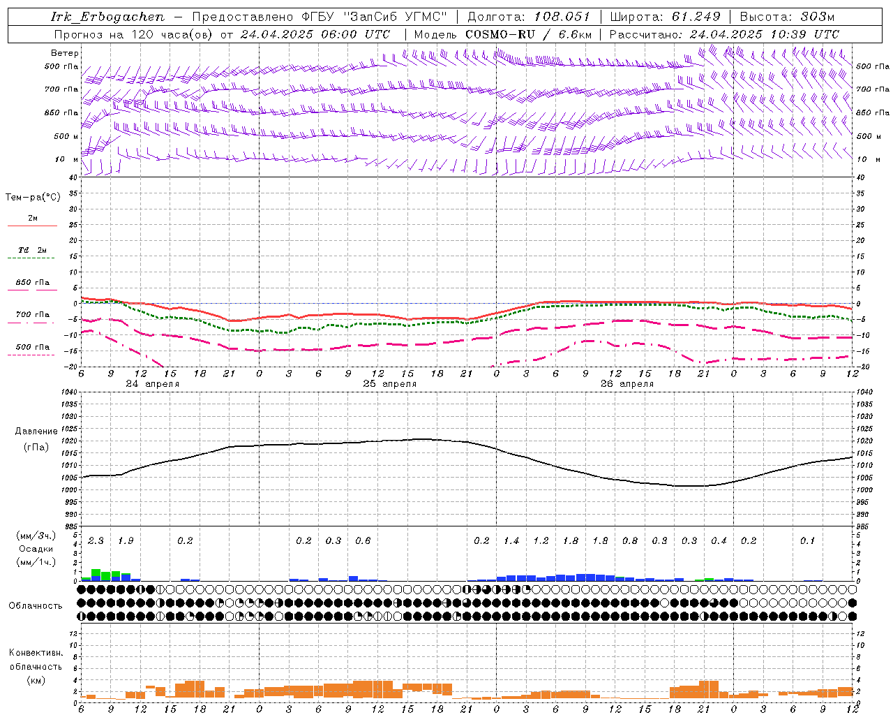This screenshot has height=715, width=893.
Task: Click the "Тем-ра(°C)" temperature panel label
Action: click(33, 198)
